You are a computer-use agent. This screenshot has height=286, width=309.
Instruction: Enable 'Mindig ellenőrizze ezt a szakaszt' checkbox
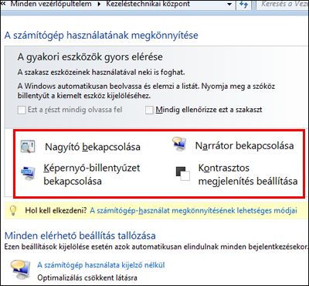[x=149, y=111]
